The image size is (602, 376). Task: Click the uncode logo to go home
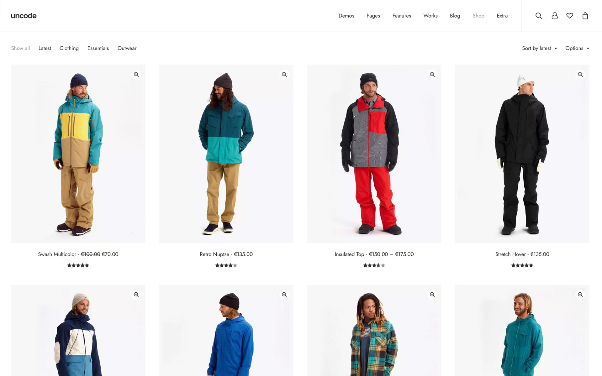(24, 16)
